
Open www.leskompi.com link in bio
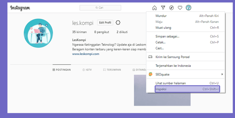[85, 54]
